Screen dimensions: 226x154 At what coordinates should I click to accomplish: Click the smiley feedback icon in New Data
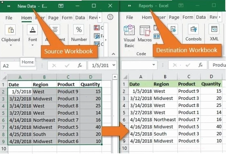(x=110, y=17)
